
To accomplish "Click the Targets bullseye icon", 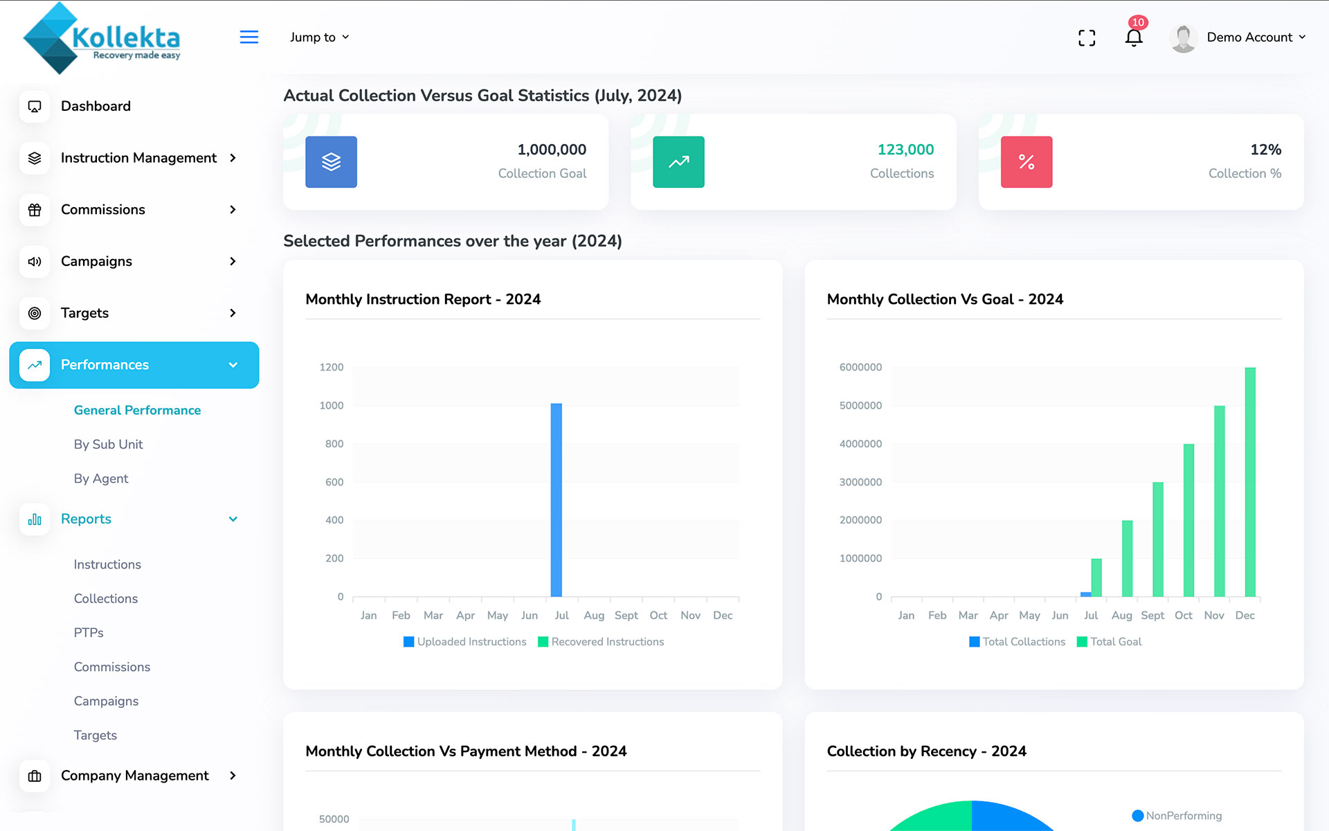I will click(35, 313).
